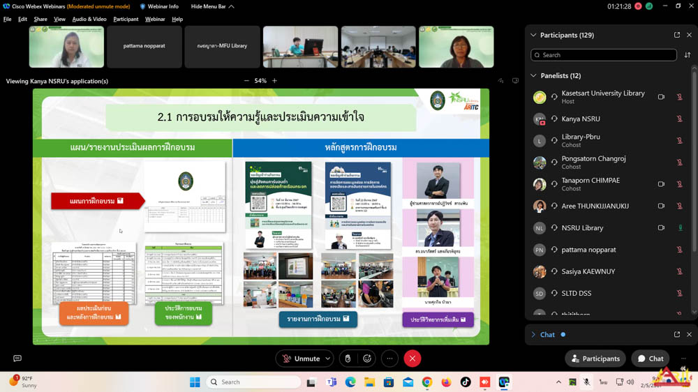Viewport: 698px width, 392px height.
Task: Select SLTD DSS panelist
Action: [608, 293]
